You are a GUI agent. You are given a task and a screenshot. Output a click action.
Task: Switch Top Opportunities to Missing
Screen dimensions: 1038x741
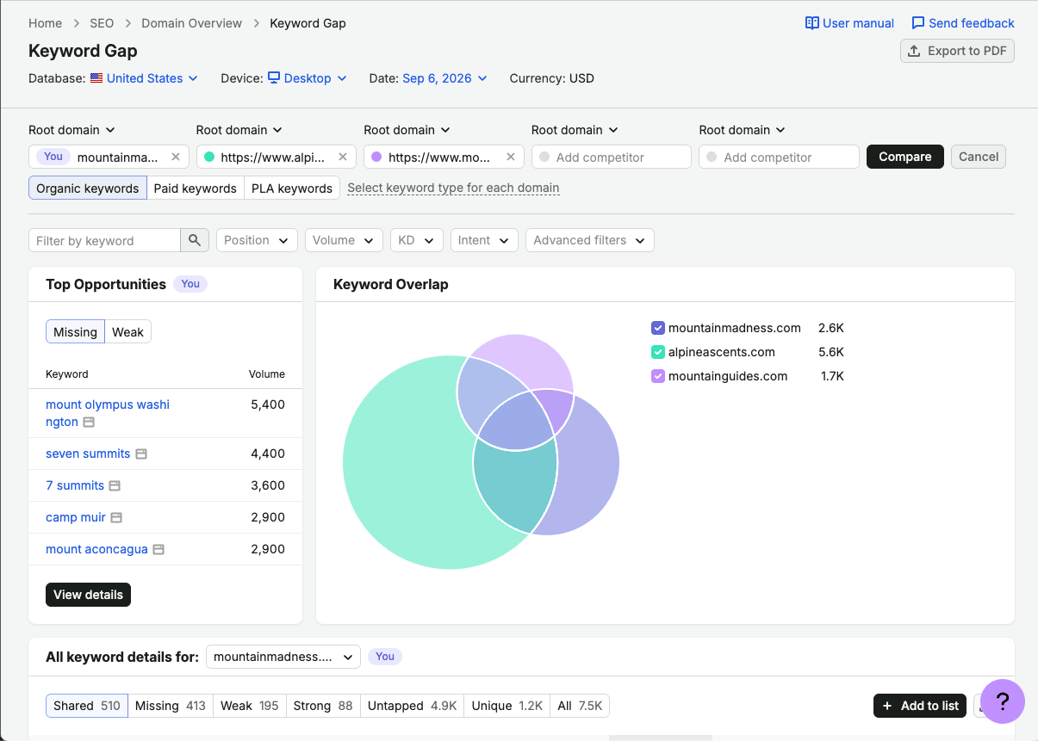75,332
